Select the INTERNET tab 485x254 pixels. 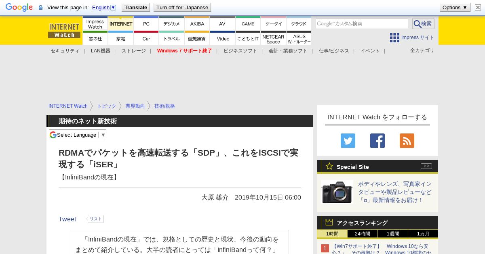(121, 24)
